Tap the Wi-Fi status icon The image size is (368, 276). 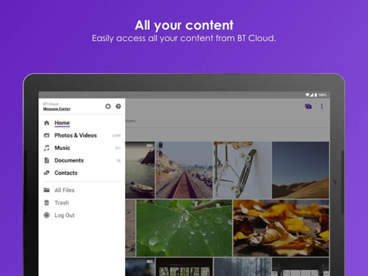(308, 95)
